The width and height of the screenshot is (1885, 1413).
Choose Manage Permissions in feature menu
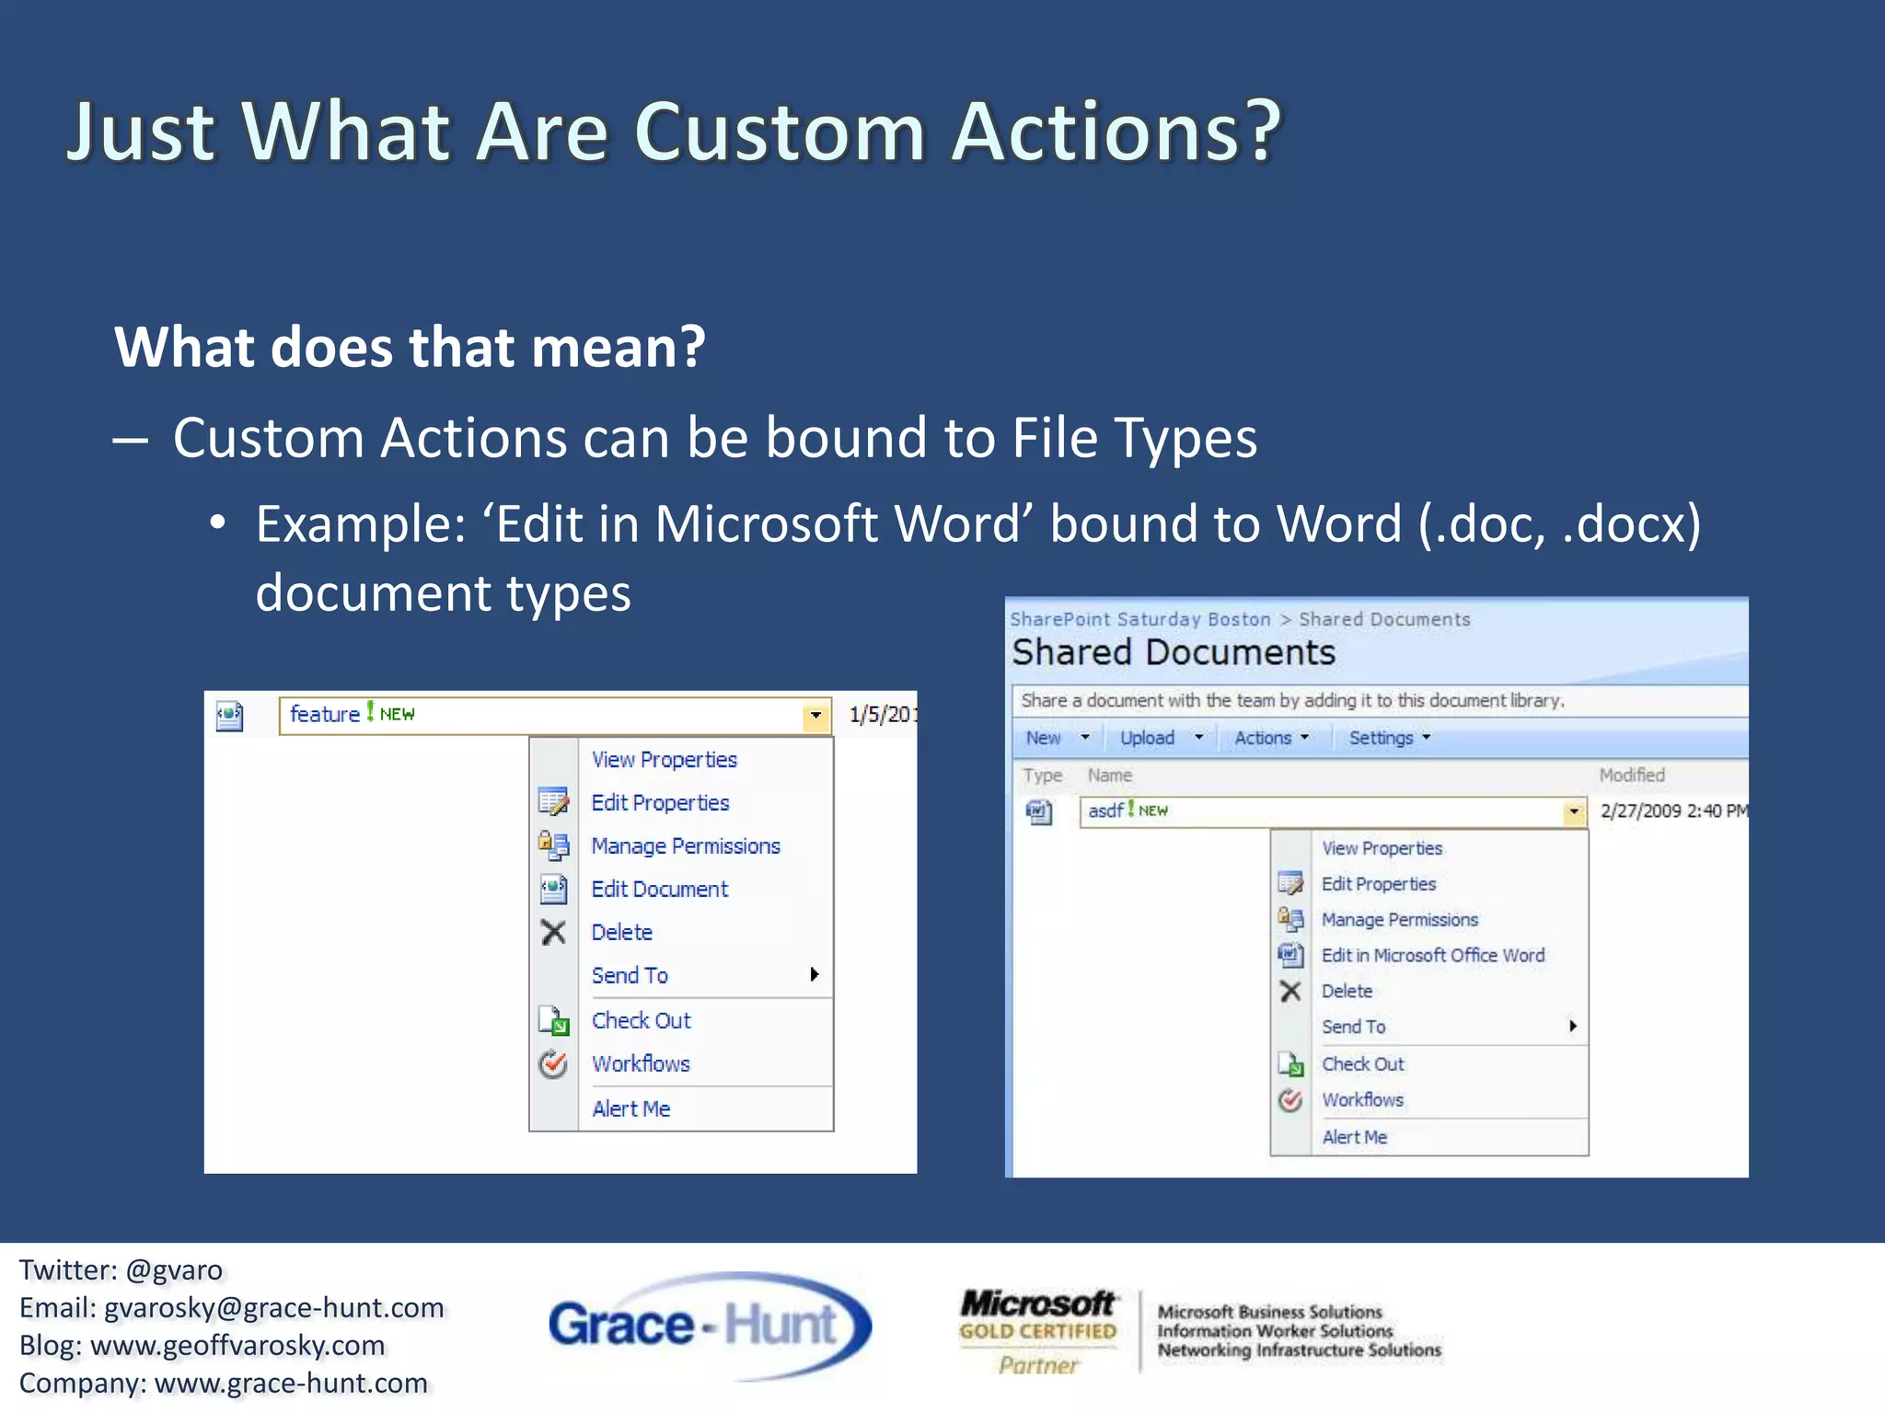pos(686,846)
